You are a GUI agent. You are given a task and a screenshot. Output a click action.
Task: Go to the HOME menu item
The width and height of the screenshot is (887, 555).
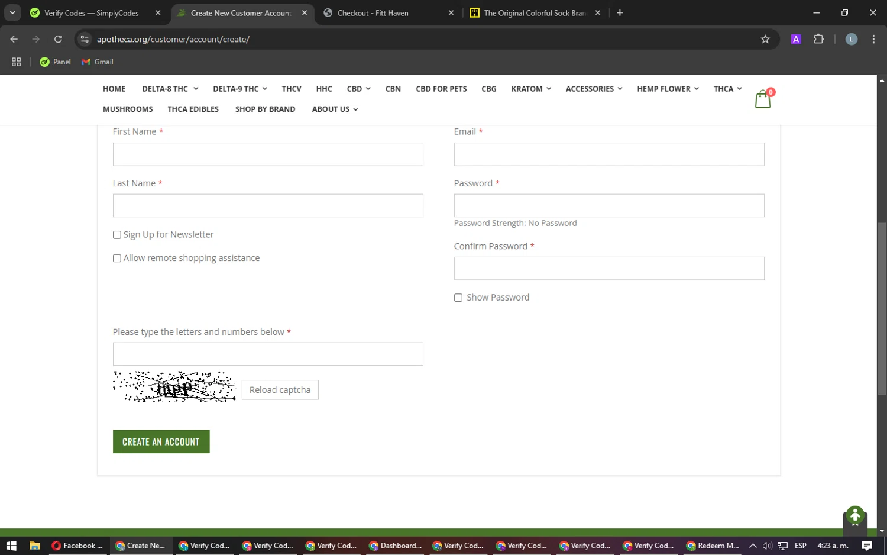[114, 89]
